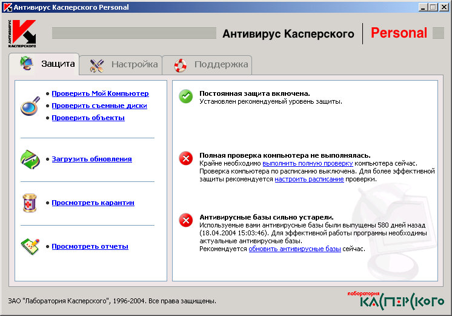Open Просмотреть карантин link
452x316 pixels.
(x=93, y=203)
